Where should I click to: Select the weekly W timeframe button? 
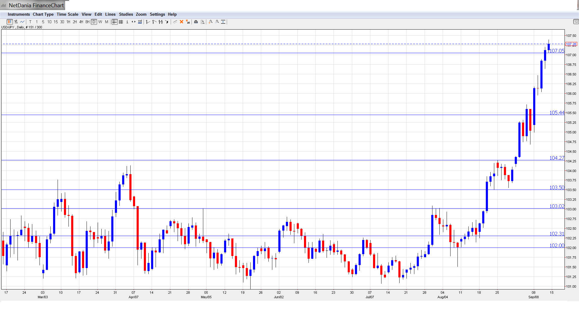100,22
